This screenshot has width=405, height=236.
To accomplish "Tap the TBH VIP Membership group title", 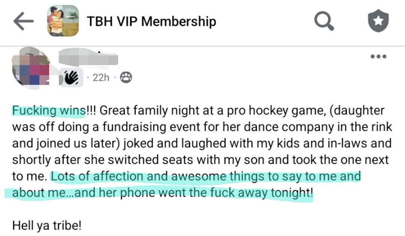I will coord(151,22).
